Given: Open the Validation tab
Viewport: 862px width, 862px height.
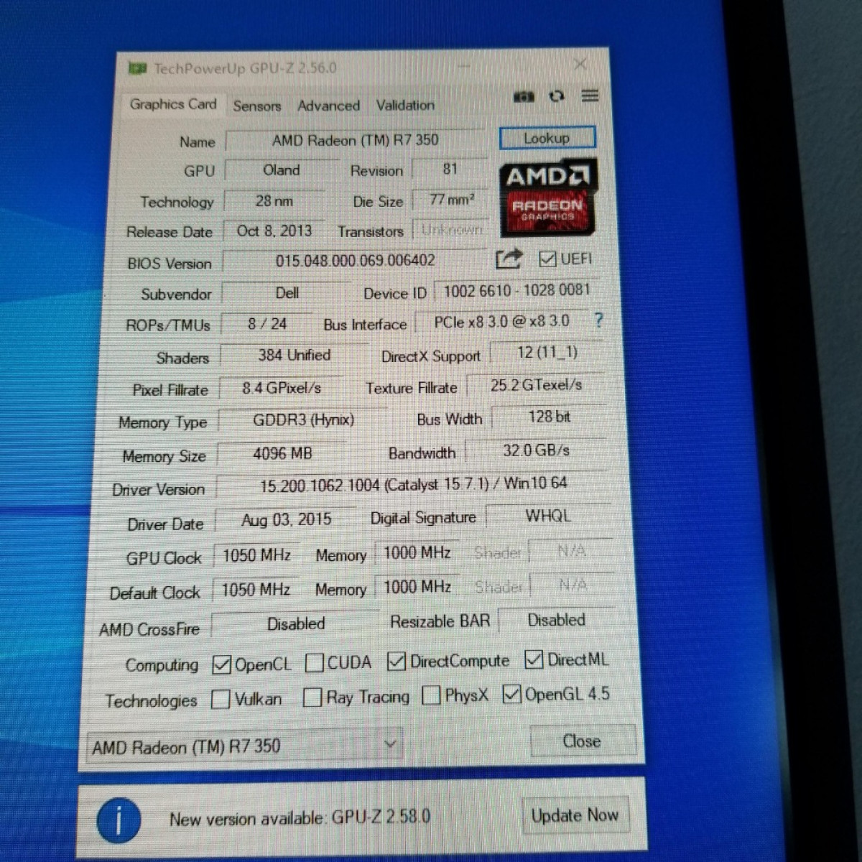Looking at the screenshot, I should pyautogui.click(x=405, y=106).
